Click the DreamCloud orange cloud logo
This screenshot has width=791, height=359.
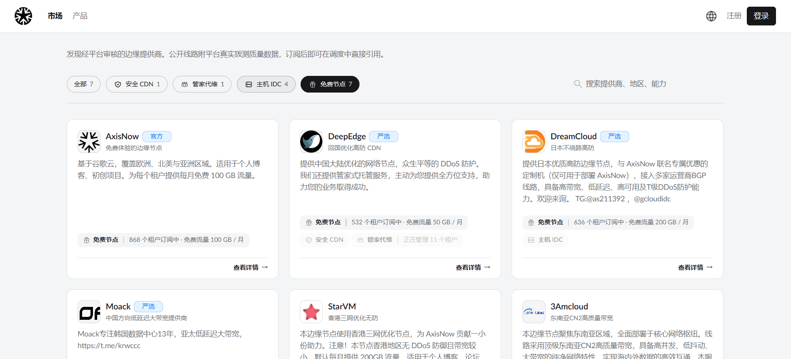click(534, 142)
